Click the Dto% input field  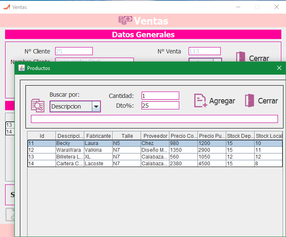160,105
